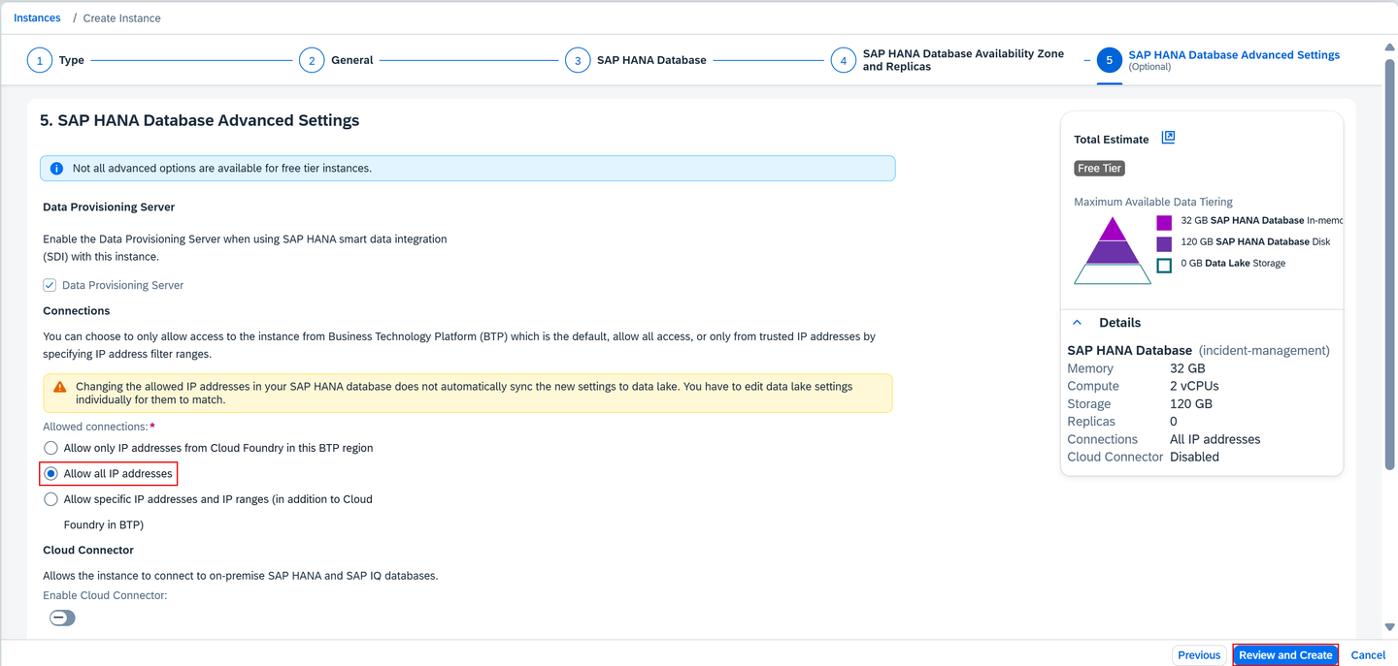Click the Replicas 0 value
1398x666 pixels.
pyautogui.click(x=1174, y=422)
